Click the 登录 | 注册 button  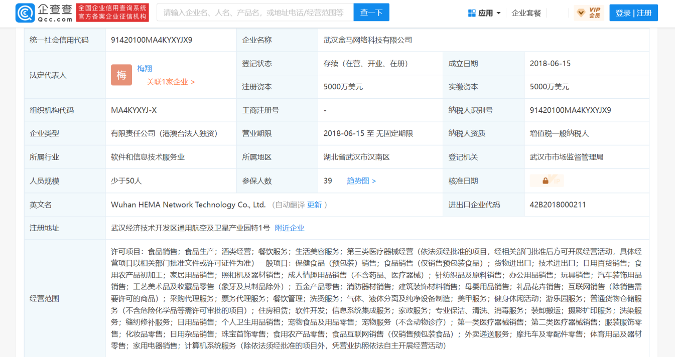coord(633,13)
